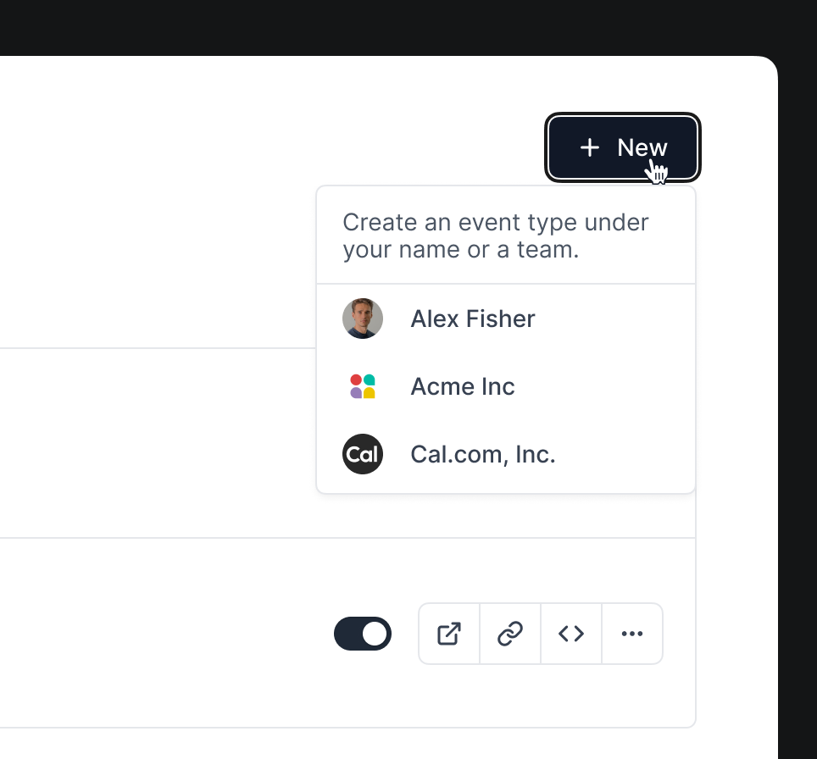817x759 pixels.
Task: Select Alex Fisher from the menu
Action: [472, 319]
